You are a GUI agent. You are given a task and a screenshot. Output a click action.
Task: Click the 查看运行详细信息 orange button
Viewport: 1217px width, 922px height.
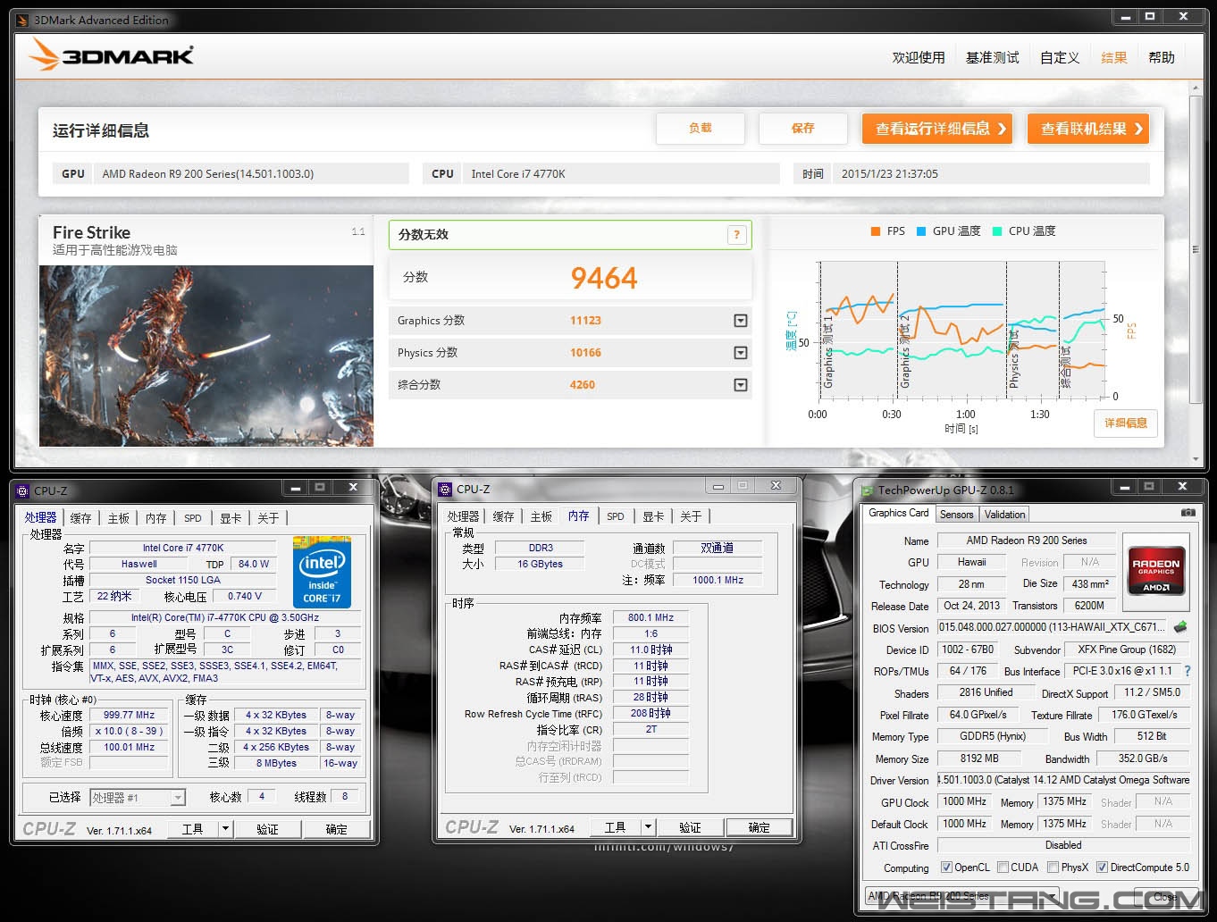(937, 129)
